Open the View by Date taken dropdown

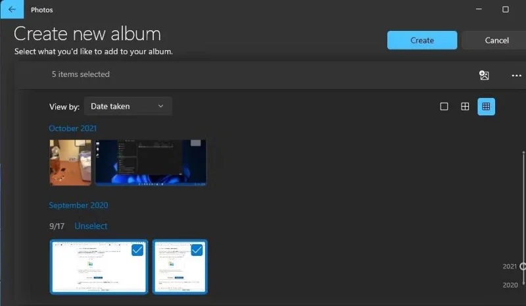coord(128,106)
